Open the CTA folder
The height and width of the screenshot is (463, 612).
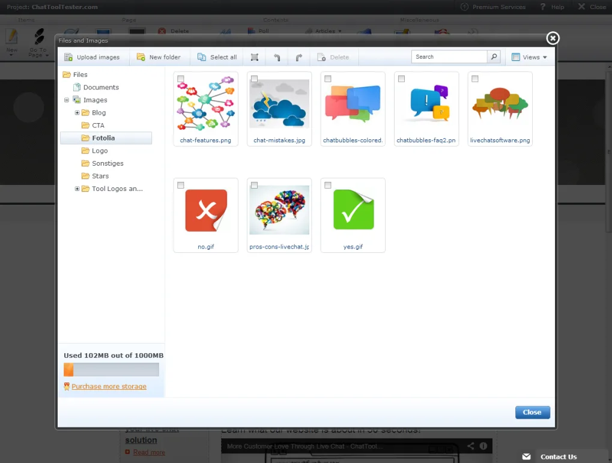[93, 126]
